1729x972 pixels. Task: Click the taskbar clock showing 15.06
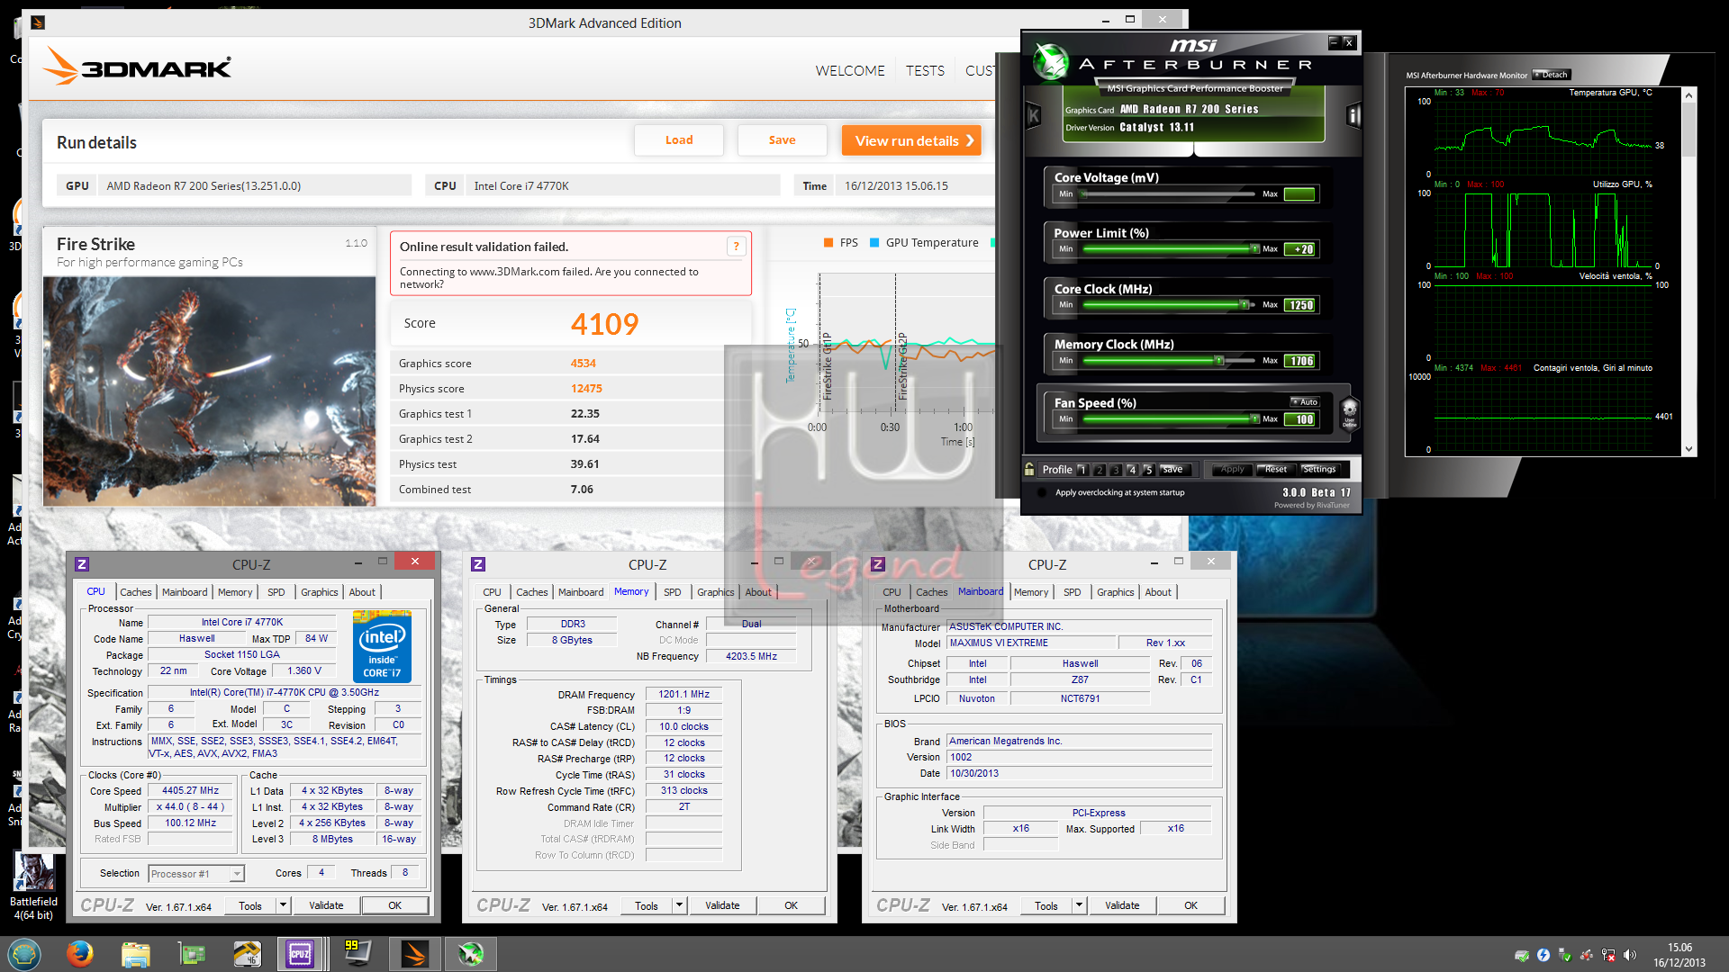(x=1679, y=955)
